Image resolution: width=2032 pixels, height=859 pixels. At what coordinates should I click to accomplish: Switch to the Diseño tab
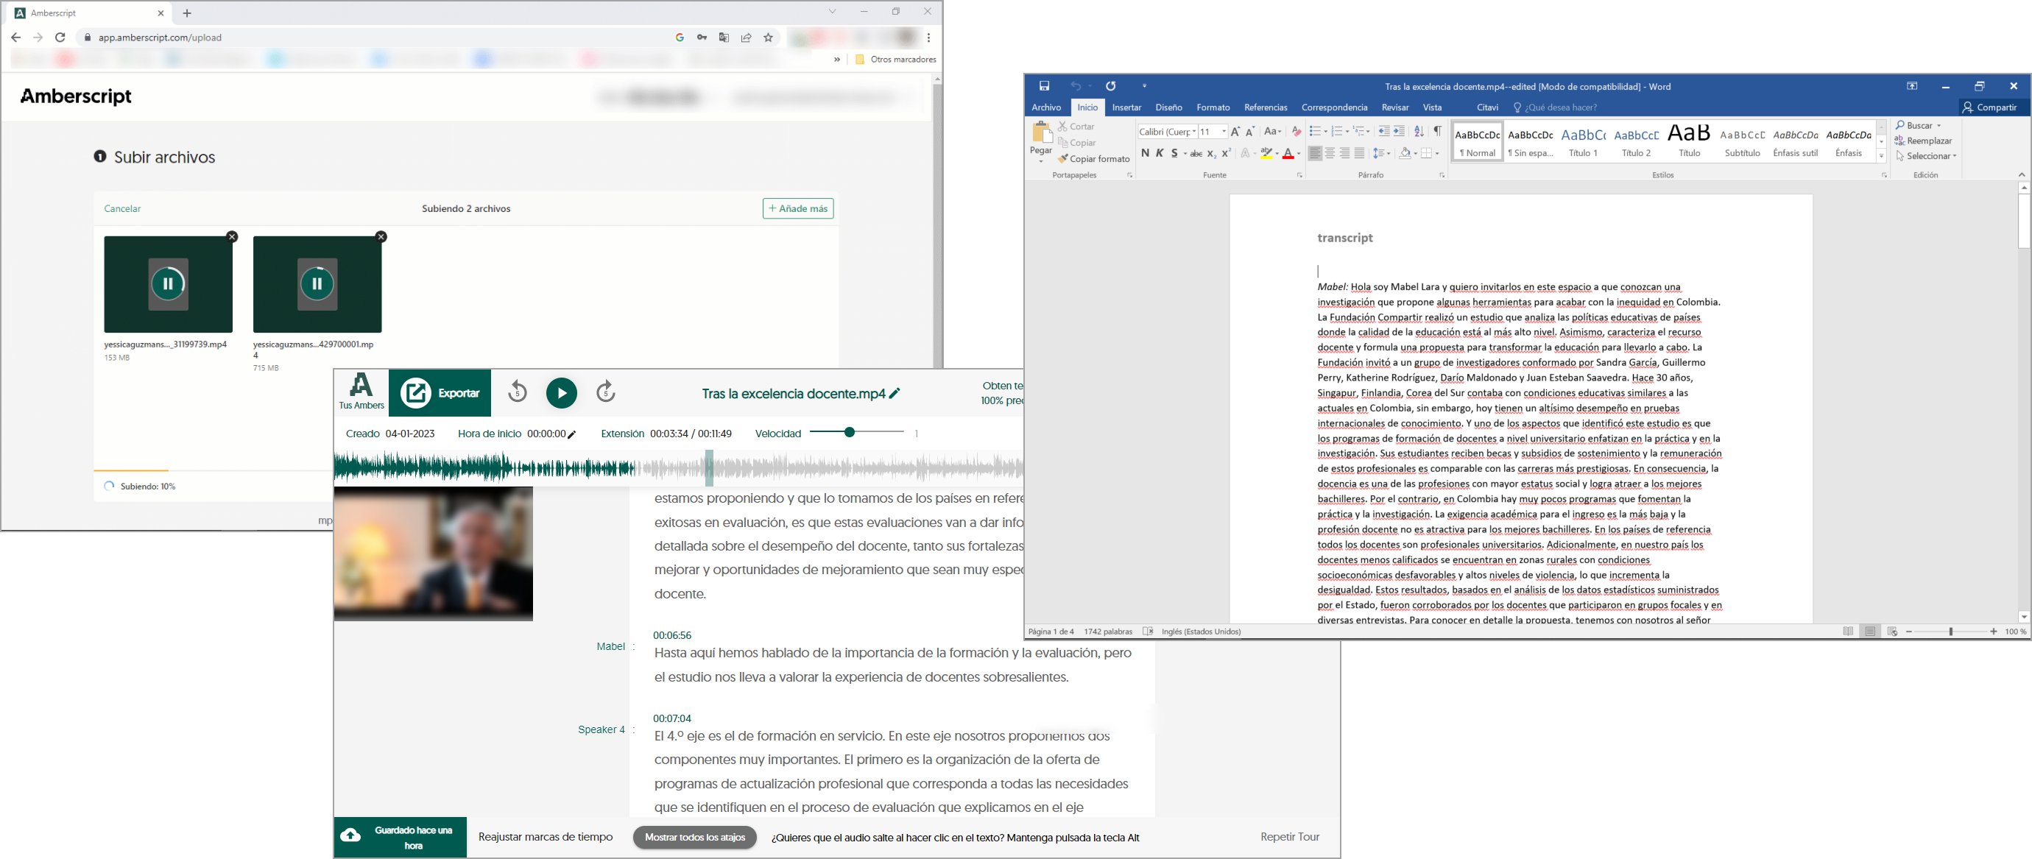point(1168,107)
